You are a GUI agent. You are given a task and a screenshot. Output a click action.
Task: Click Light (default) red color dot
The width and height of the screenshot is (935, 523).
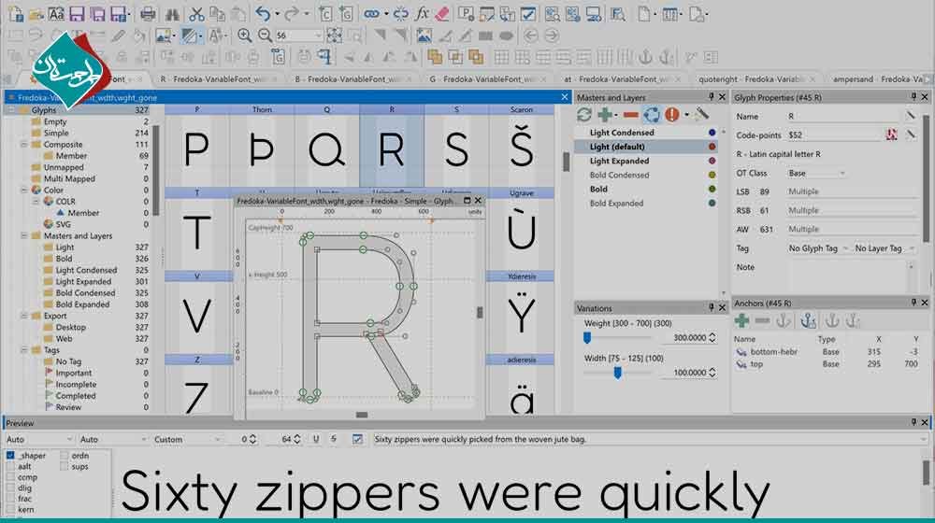coord(712,147)
